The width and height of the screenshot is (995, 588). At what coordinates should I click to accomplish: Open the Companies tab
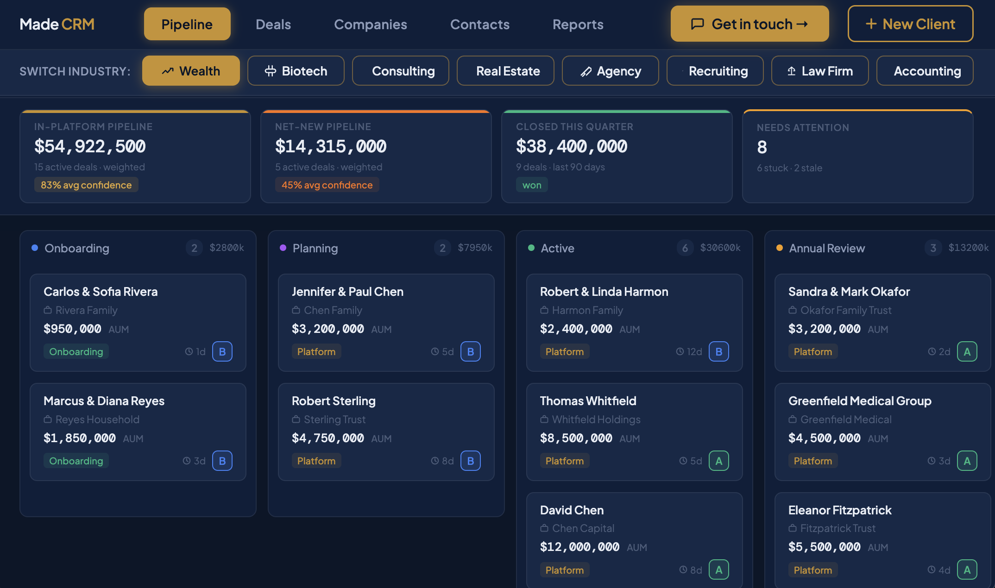(371, 24)
